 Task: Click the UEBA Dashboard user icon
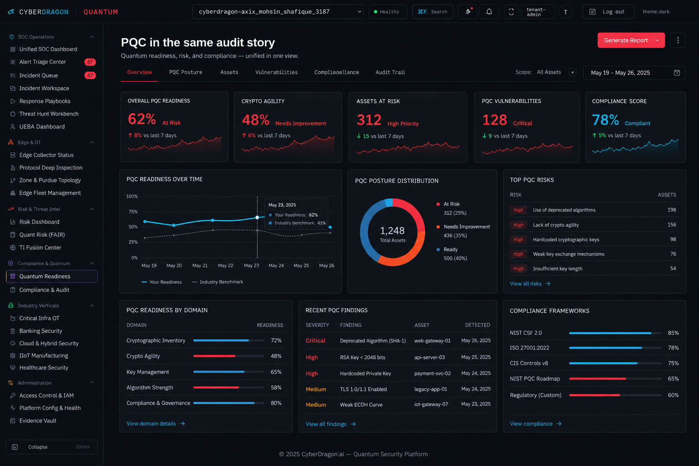click(13, 127)
